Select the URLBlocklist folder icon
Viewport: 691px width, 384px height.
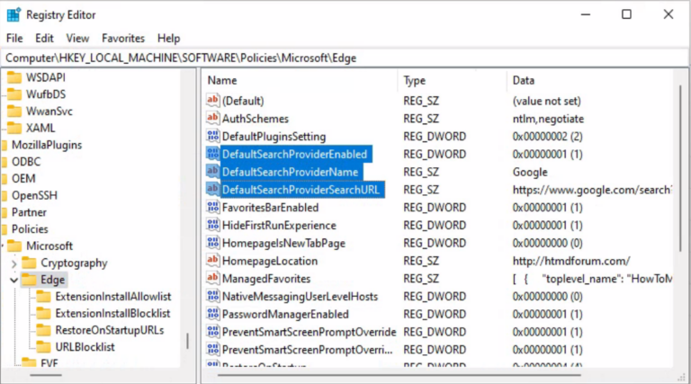pos(42,347)
